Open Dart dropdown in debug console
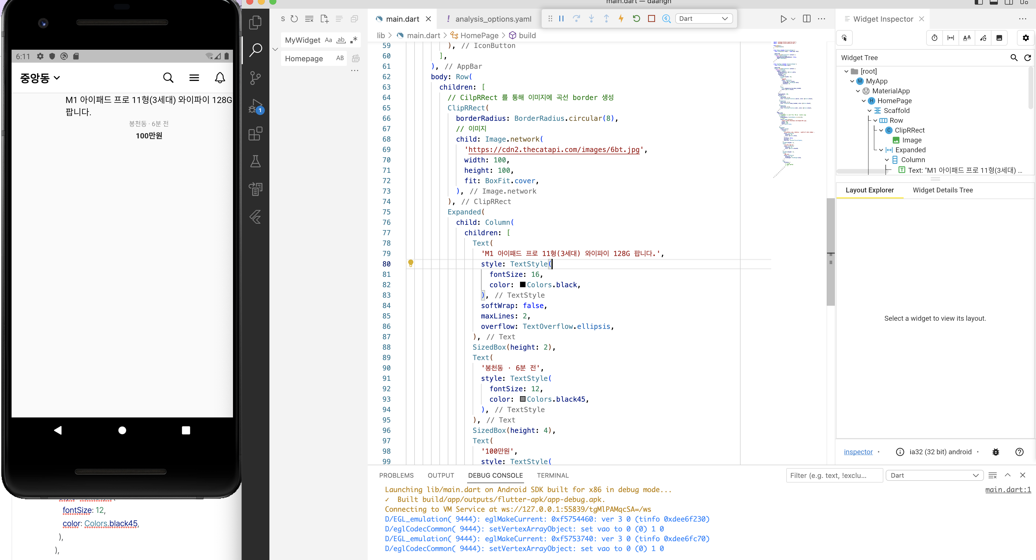 tap(934, 476)
